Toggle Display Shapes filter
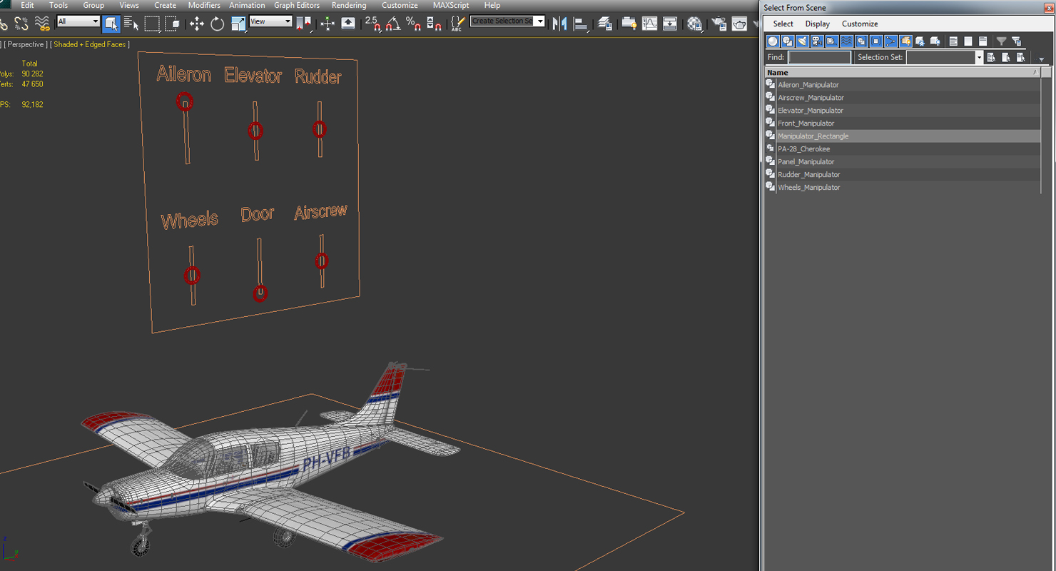The width and height of the screenshot is (1056, 571). [x=788, y=41]
